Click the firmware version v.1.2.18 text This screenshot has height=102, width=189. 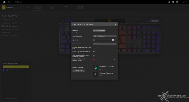(75, 33)
